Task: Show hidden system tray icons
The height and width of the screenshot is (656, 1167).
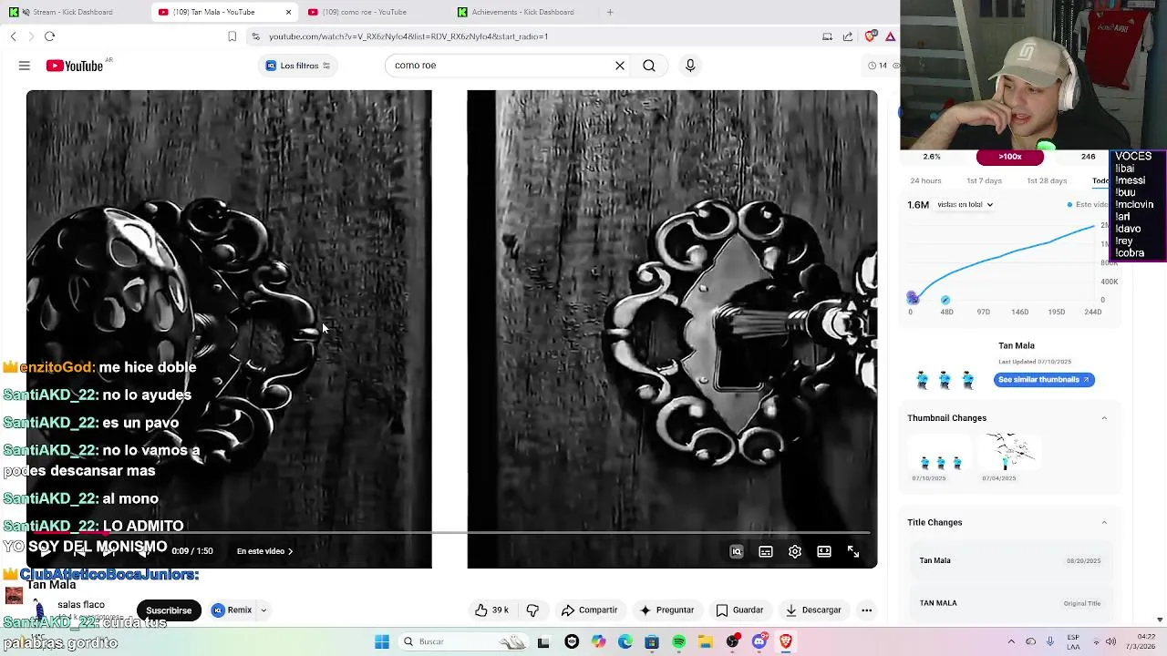Action: pos(1011,641)
